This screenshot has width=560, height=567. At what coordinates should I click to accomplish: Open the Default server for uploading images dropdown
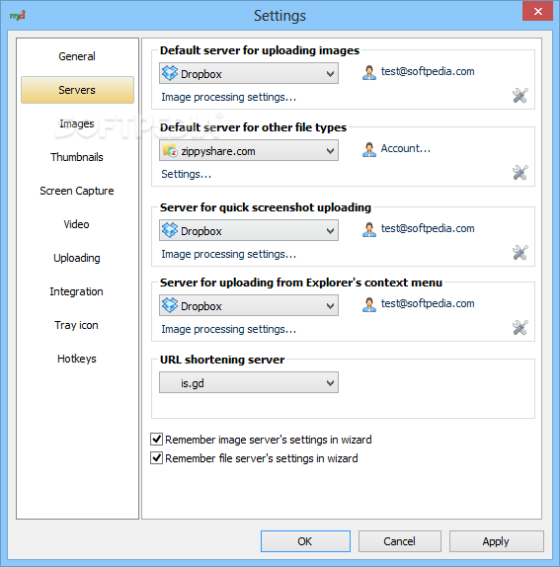point(249,73)
